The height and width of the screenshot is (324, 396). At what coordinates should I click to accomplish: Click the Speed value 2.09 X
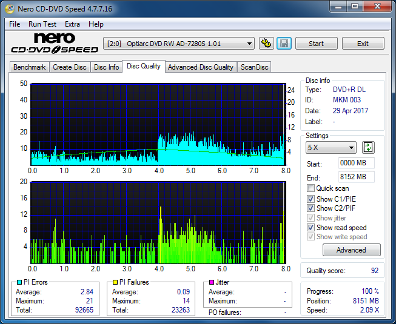tap(369, 310)
